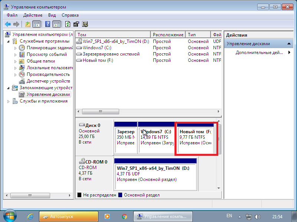Collapse the Запоминающие устройства node
Screen dimensions: 297x222
[8, 88]
